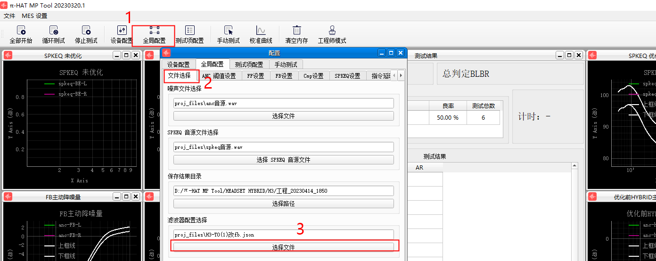Open the ANC 阈值设置 sub-tab

point(219,76)
